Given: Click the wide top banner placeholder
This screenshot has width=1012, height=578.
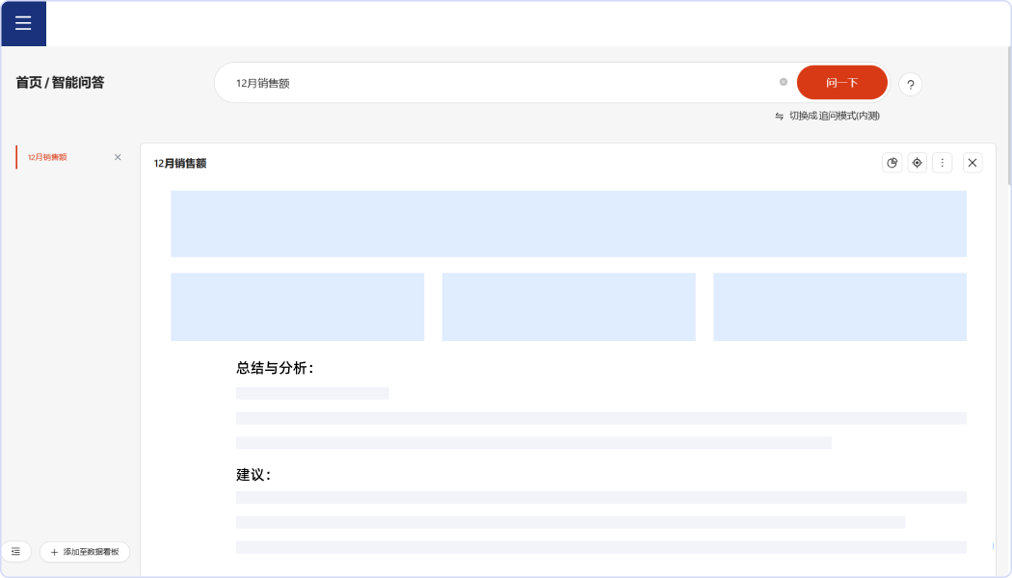Looking at the screenshot, I should point(569,223).
